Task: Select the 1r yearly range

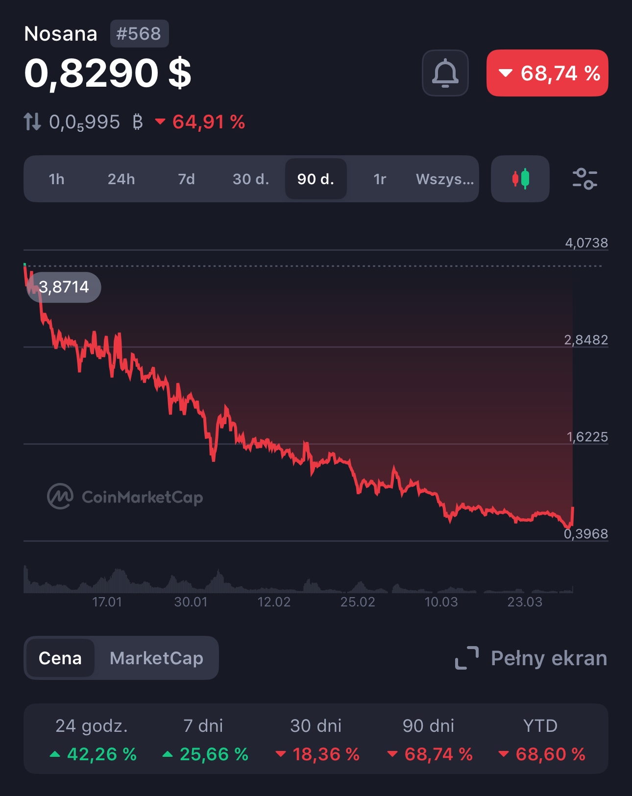Action: pos(380,179)
